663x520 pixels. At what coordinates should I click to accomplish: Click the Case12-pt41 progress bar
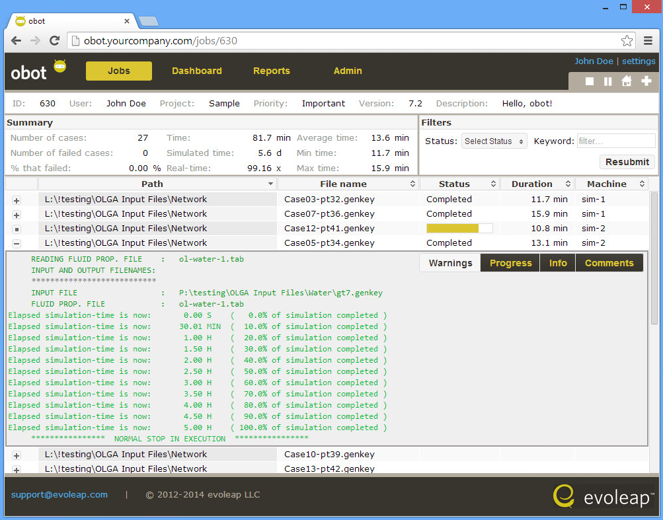459,229
